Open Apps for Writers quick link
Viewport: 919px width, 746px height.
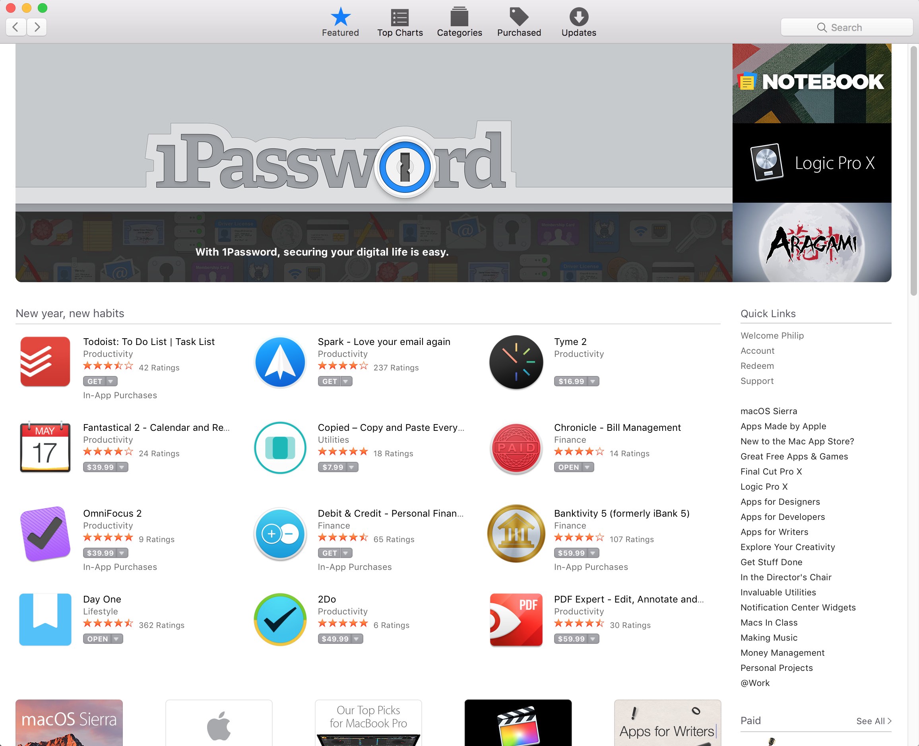(x=774, y=531)
